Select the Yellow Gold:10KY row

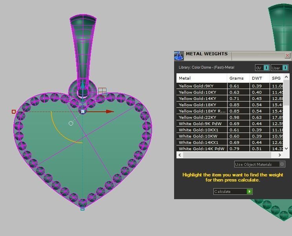point(230,92)
